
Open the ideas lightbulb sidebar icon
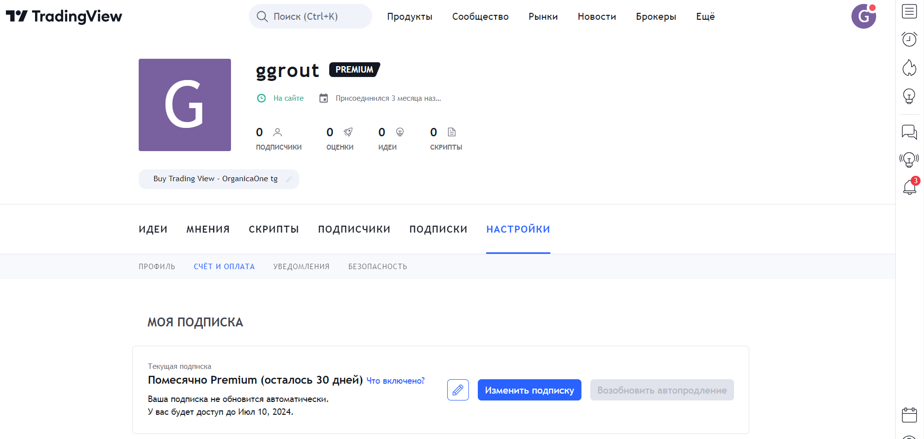pyautogui.click(x=909, y=96)
